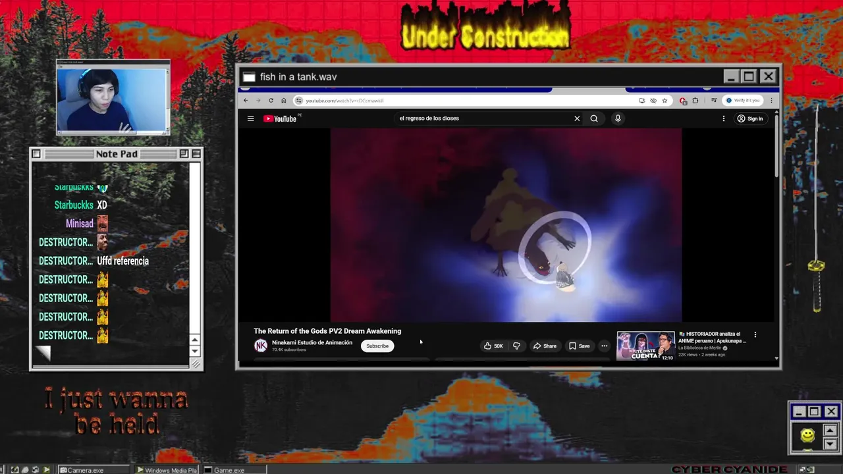
Task: Go forward in the browser
Action: (x=258, y=101)
